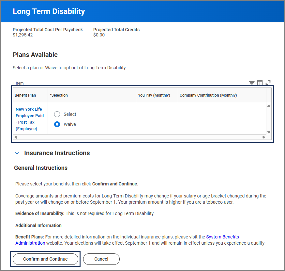
Task: Click the table's horizontal scrollbar track
Action: 140,137
